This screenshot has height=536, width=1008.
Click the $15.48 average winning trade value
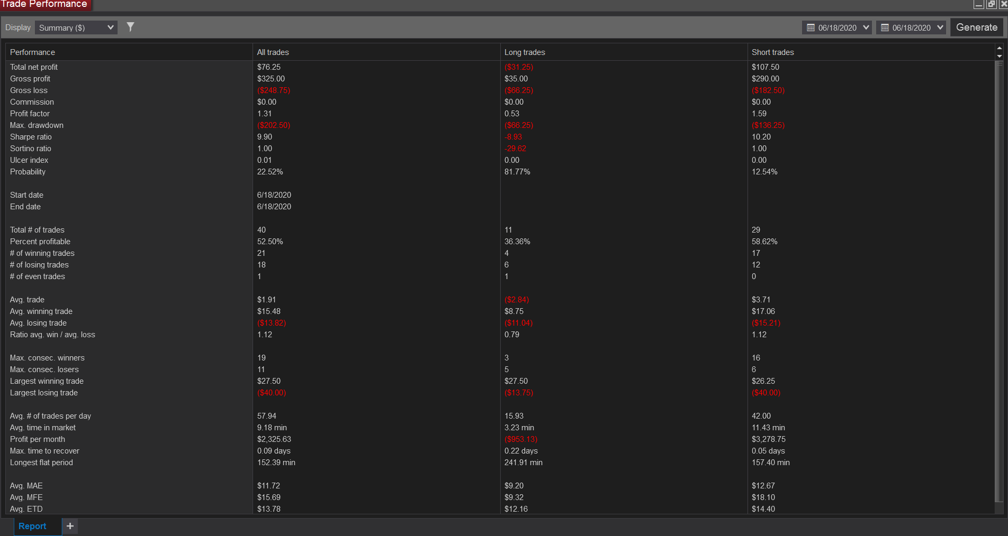(x=269, y=311)
